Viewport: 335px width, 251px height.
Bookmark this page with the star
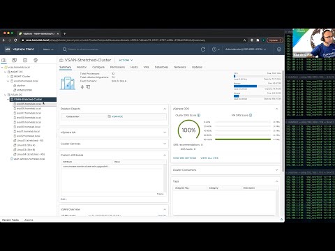pos(244,40)
